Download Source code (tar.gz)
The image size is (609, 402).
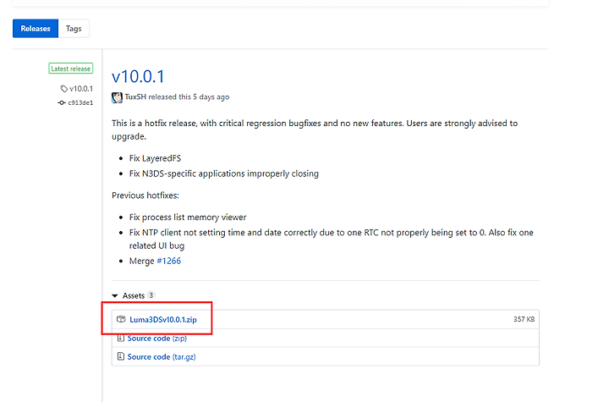pyautogui.click(x=162, y=357)
